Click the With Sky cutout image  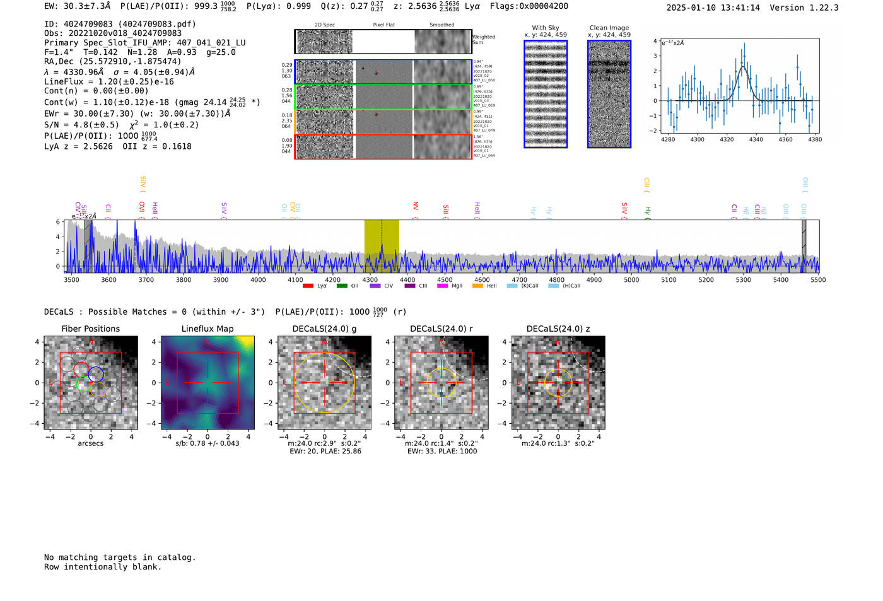546,94
